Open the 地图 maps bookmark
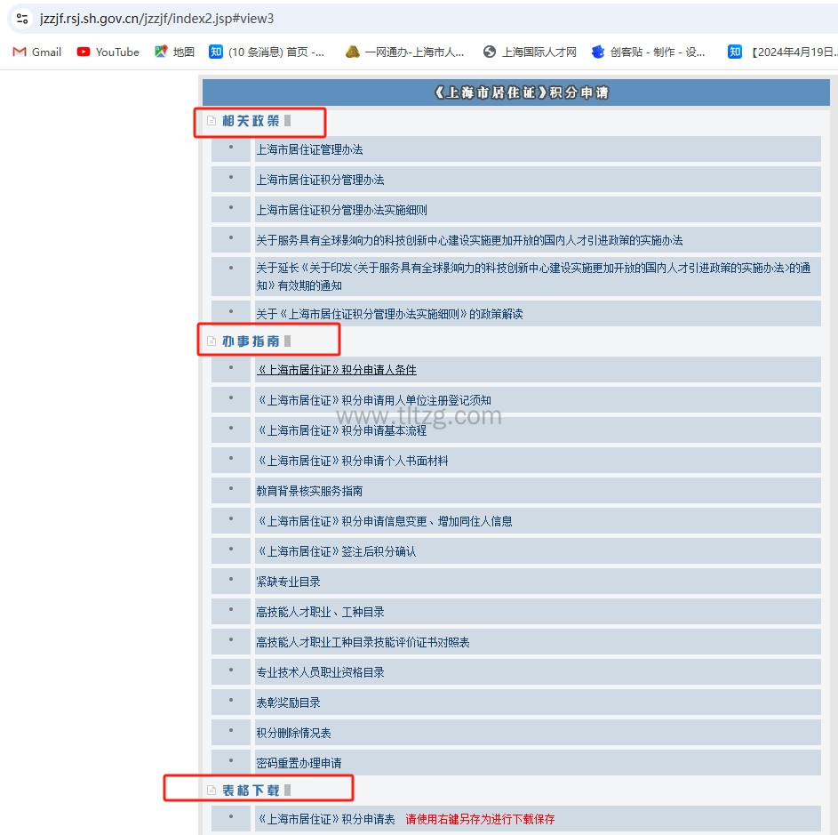Screen dimensions: 838x835 click(174, 52)
